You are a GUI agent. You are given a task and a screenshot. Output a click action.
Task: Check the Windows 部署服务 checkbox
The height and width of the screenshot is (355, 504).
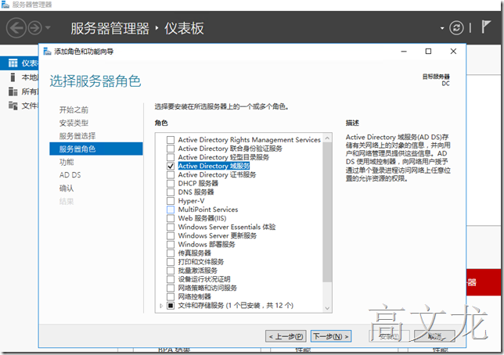pyautogui.click(x=171, y=245)
